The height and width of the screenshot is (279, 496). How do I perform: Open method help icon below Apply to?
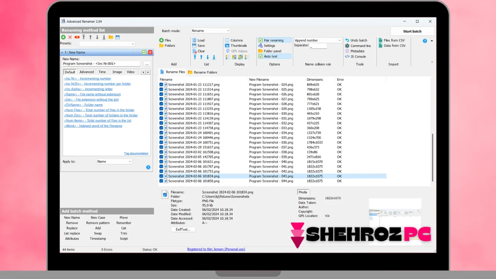pyautogui.click(x=148, y=167)
